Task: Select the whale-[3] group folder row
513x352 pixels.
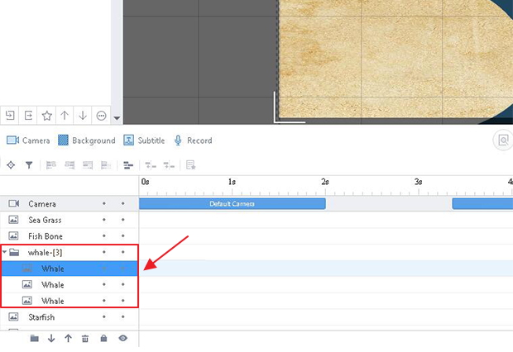Action: [70, 252]
